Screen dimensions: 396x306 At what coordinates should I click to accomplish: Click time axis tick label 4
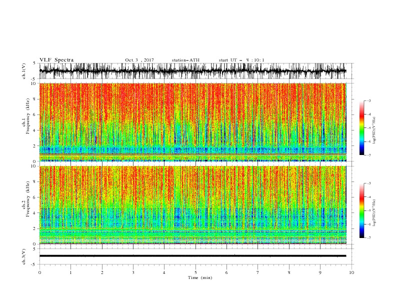coord(164,272)
